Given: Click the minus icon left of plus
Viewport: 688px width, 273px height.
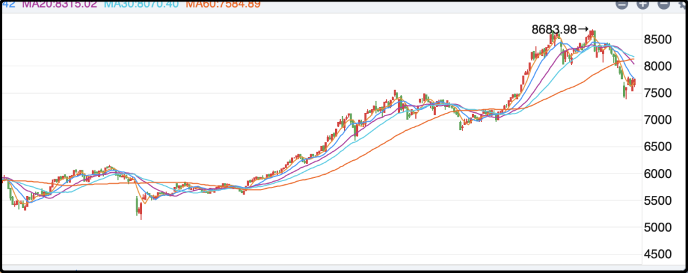Looking at the screenshot, I should (x=622, y=4).
